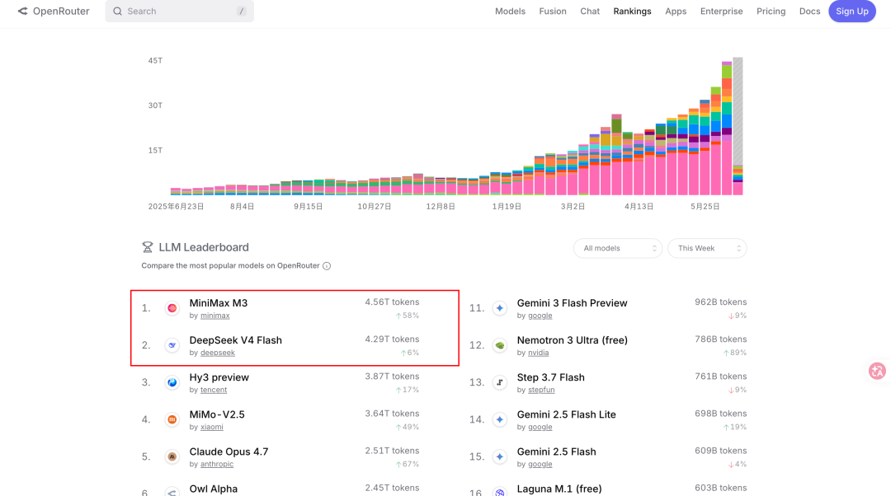Click the Sign Up button
The width and height of the screenshot is (891, 496).
(x=851, y=12)
